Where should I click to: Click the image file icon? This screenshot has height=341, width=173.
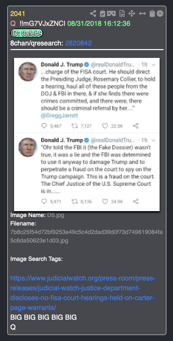coord(122,14)
